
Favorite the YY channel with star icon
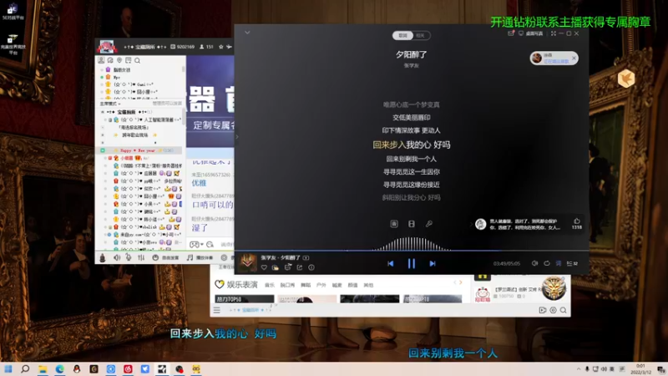click(x=220, y=47)
